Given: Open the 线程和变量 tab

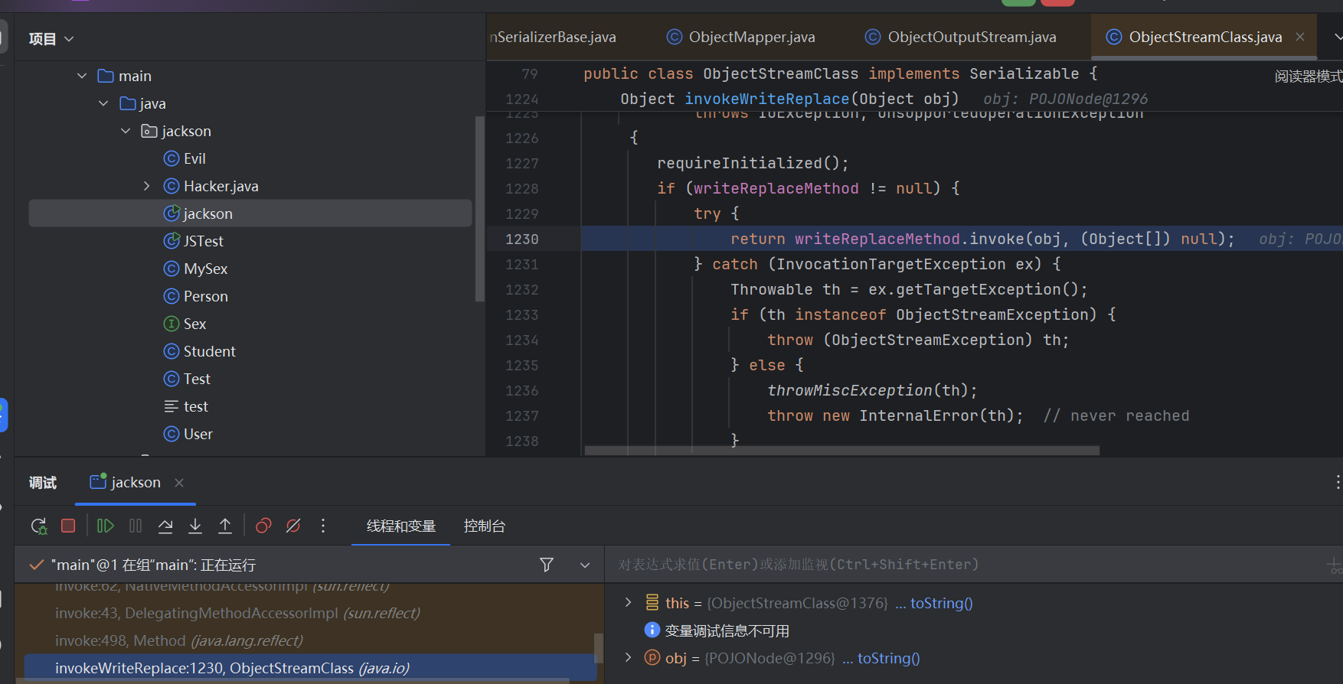Looking at the screenshot, I should tap(401, 526).
